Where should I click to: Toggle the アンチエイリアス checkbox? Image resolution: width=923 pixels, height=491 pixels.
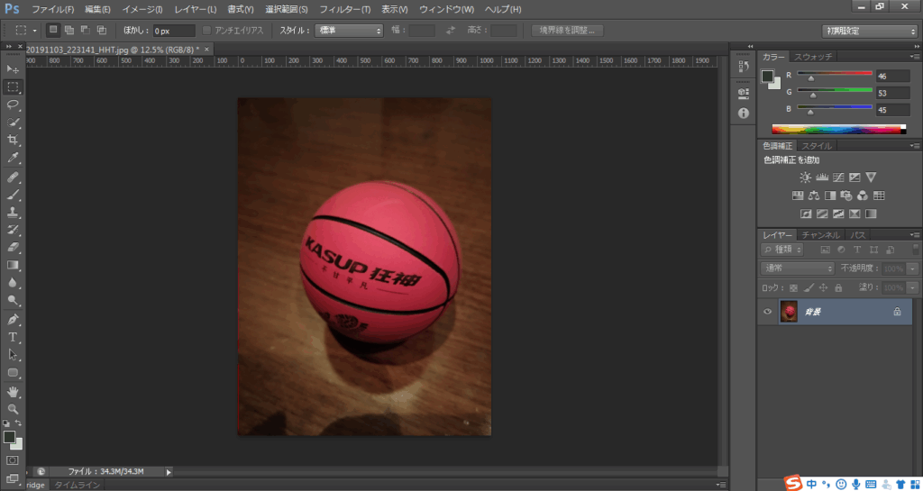tap(207, 31)
